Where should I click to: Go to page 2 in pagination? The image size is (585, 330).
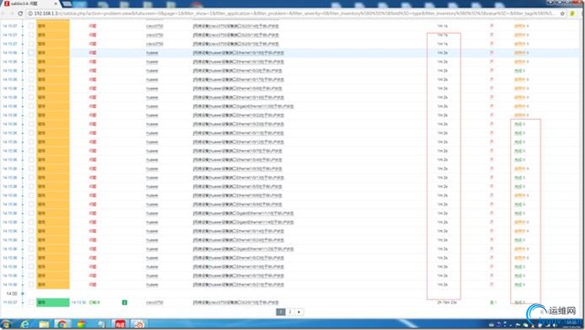[290, 312]
